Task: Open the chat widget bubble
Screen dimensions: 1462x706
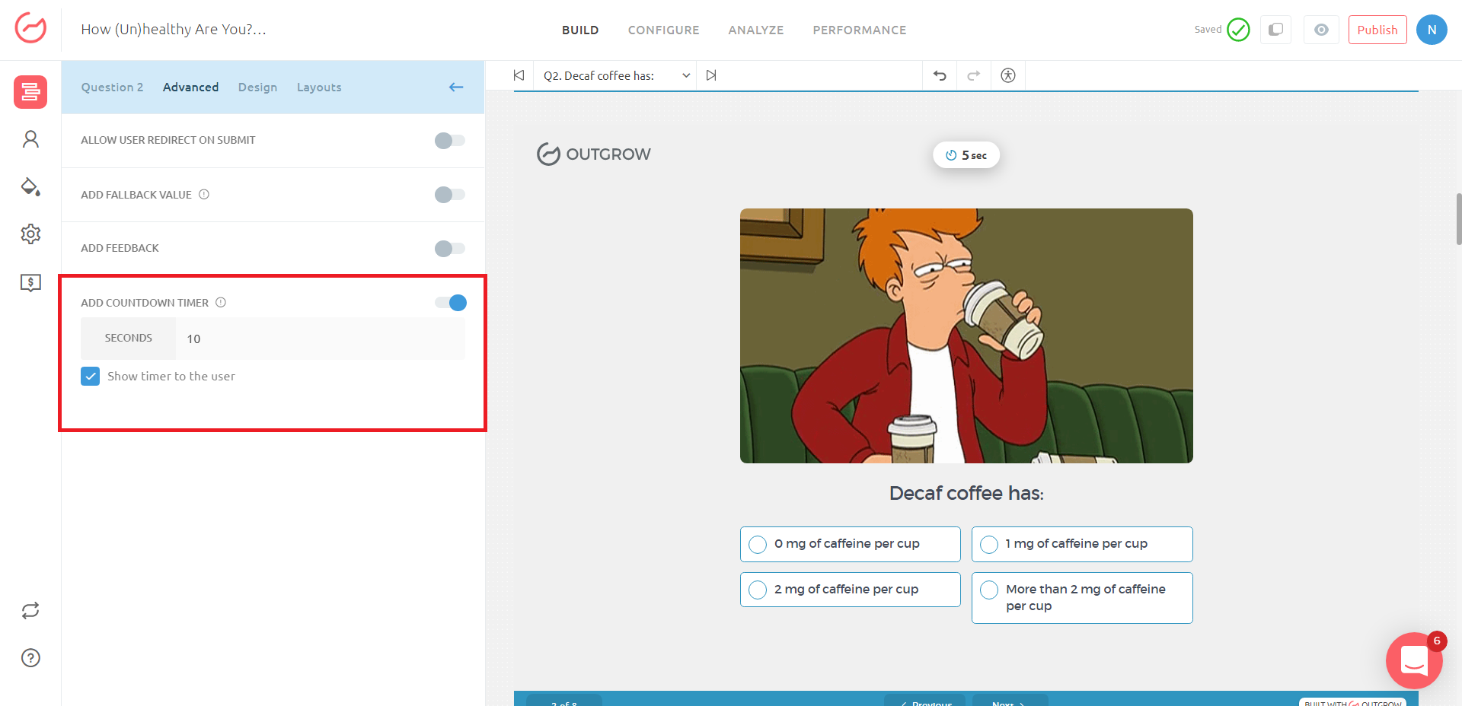Action: [1414, 660]
